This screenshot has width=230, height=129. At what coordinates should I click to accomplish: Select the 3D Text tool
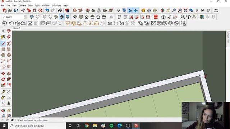click(x=9, y=104)
